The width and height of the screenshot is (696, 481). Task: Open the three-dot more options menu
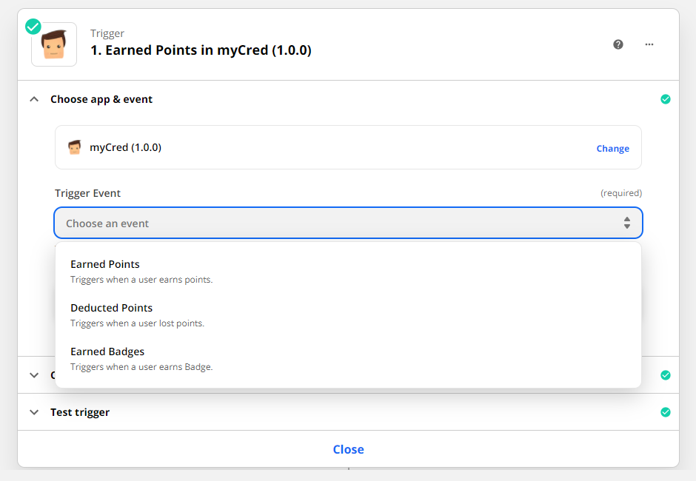click(649, 44)
